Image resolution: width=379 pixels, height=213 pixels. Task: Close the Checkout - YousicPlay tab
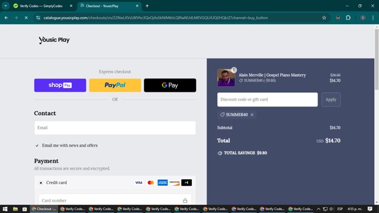tap(137, 6)
